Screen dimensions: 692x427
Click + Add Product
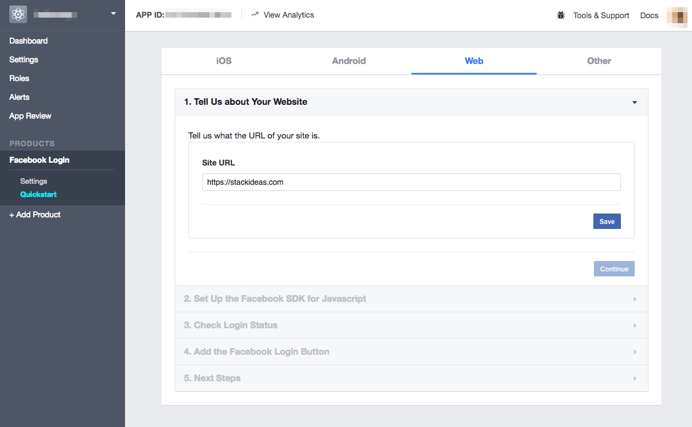tap(35, 215)
